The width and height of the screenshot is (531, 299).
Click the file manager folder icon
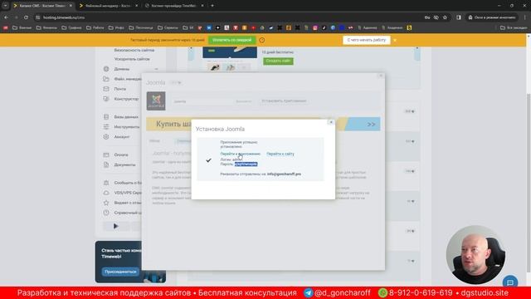point(106,79)
